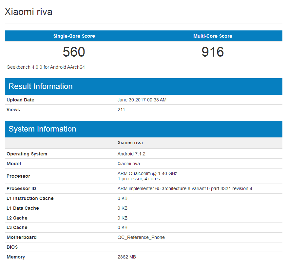Select the '2862 MB' memory value
This screenshot has width=287, height=267.
(127, 257)
